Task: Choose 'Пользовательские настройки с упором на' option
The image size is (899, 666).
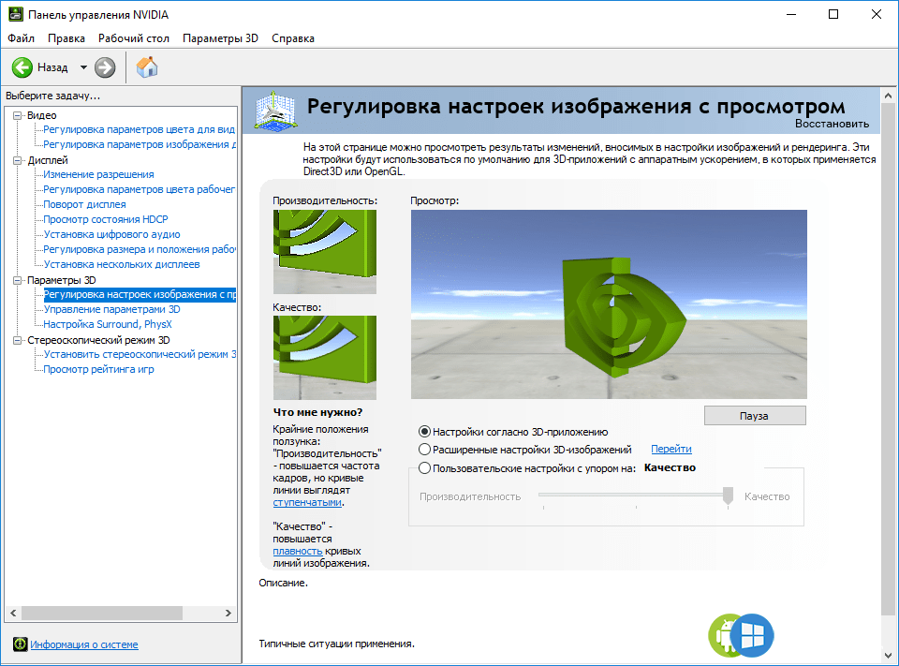Action: pyautogui.click(x=425, y=468)
